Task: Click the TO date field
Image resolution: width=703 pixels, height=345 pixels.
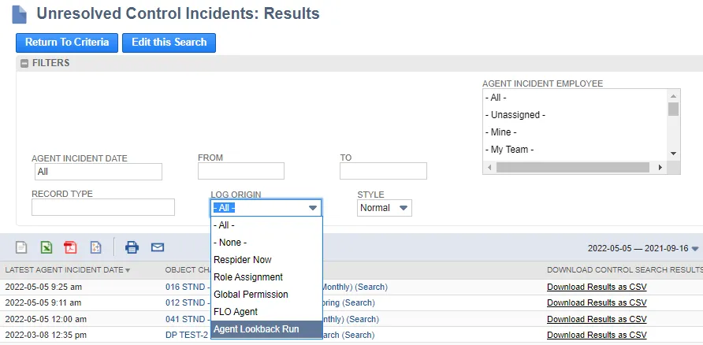Action: [383, 171]
